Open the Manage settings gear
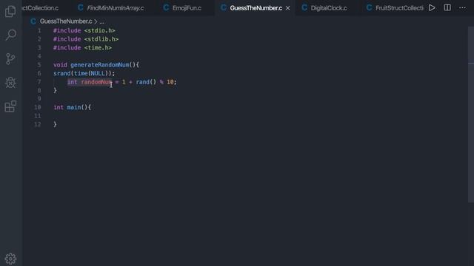 [x=10, y=259]
